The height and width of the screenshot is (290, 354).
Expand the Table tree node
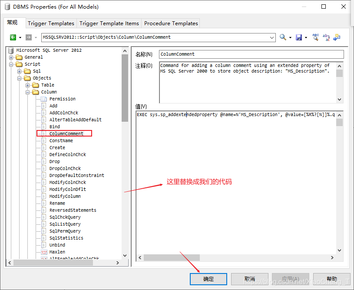pos(27,85)
